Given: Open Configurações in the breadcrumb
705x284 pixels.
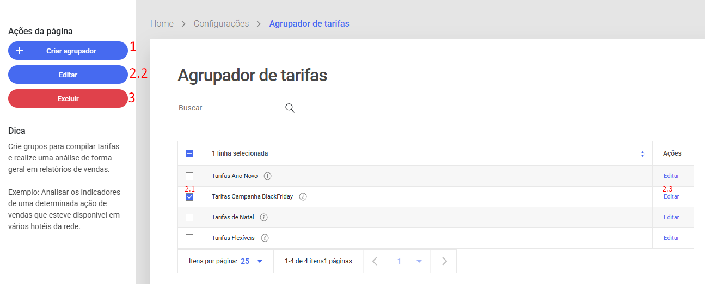Looking at the screenshot, I should coord(221,24).
